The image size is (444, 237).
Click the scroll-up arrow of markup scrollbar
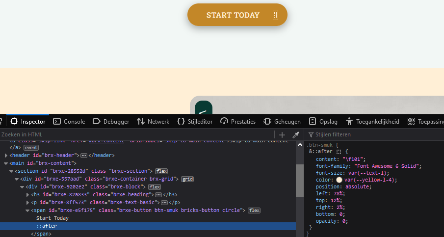coord(300,145)
